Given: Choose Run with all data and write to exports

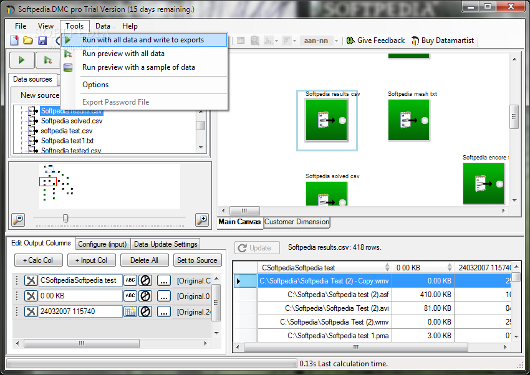Looking at the screenshot, I should click(x=144, y=40).
